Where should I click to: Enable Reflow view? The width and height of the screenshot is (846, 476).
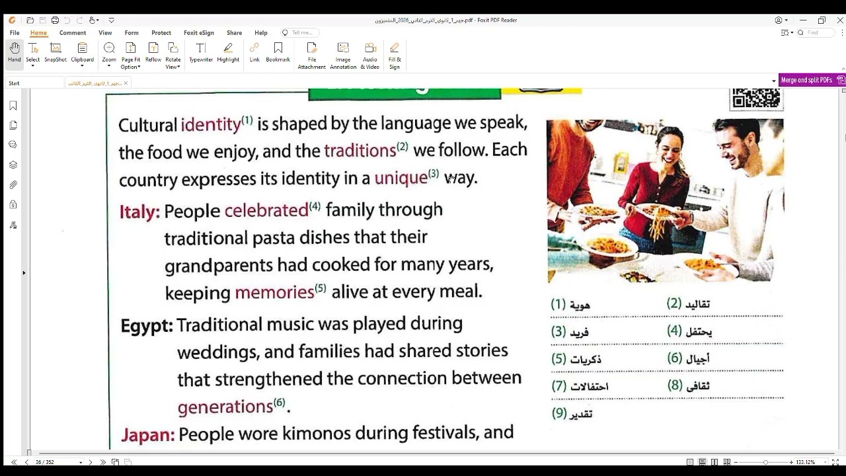click(x=153, y=53)
